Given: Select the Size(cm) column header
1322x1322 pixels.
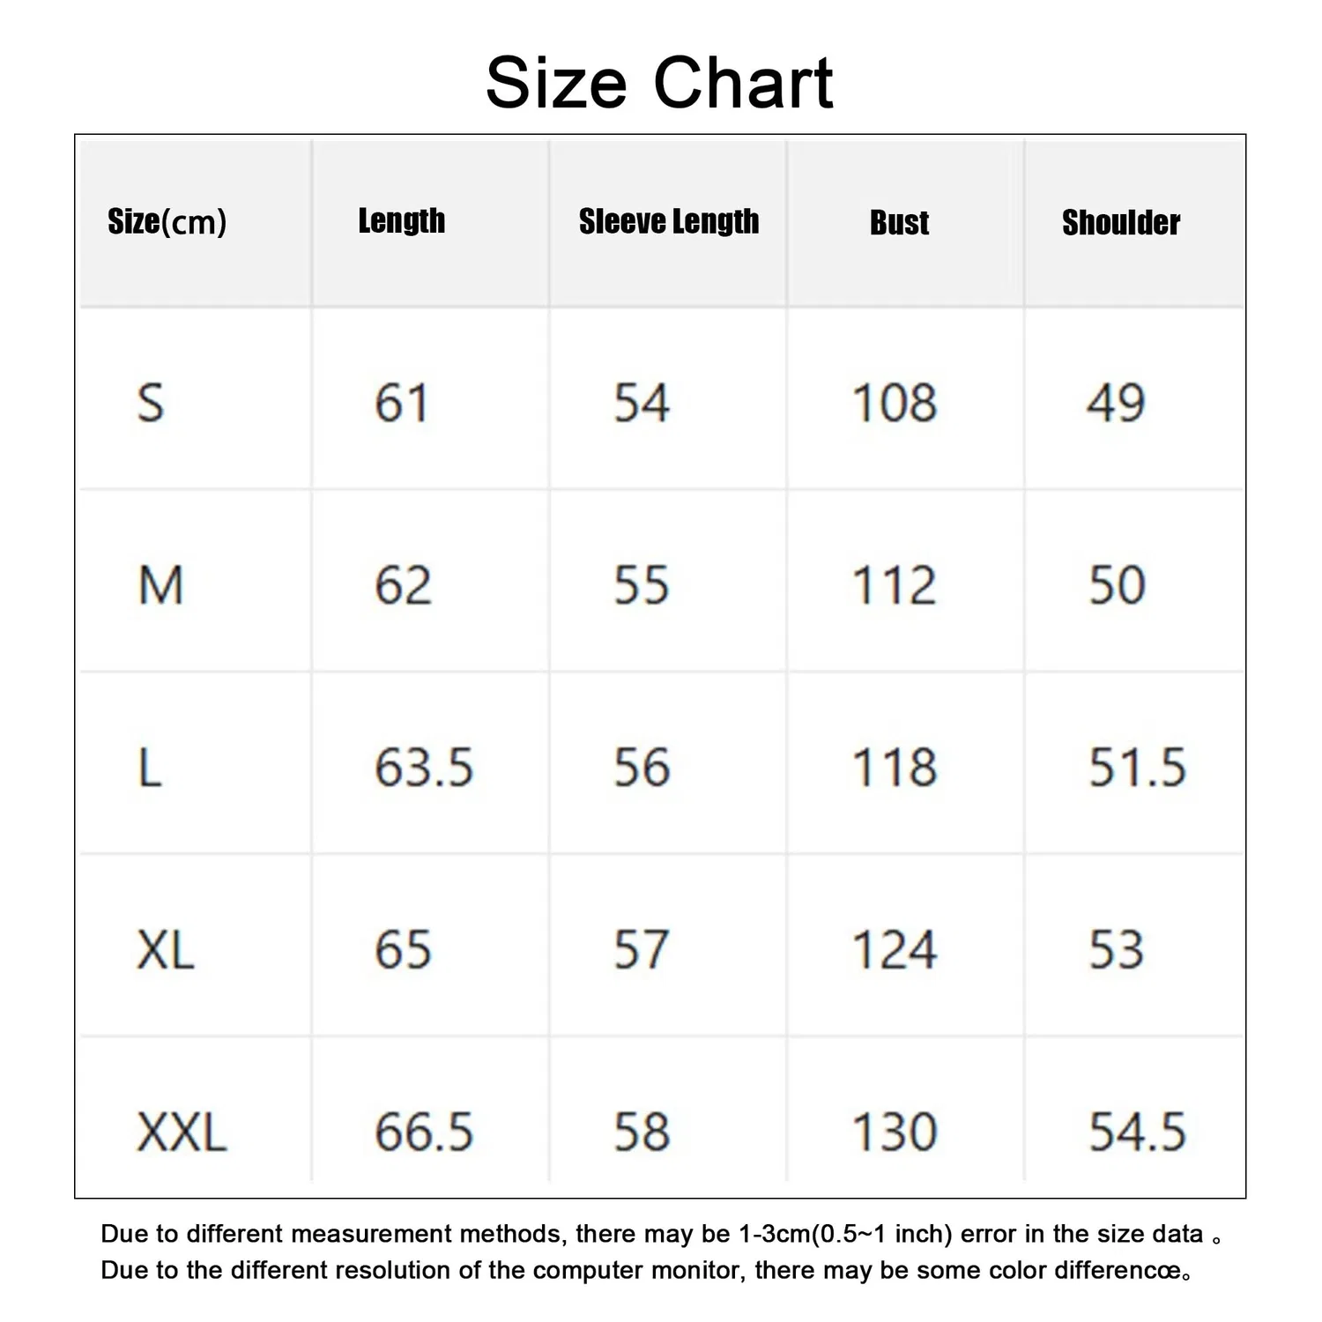Looking at the screenshot, I should click(x=167, y=221).
